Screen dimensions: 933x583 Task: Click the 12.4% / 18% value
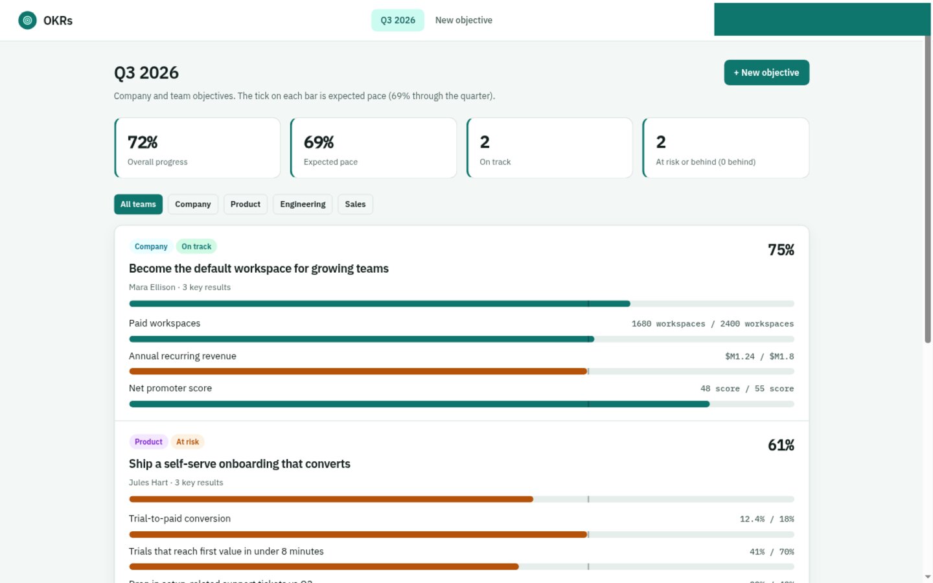tap(767, 519)
